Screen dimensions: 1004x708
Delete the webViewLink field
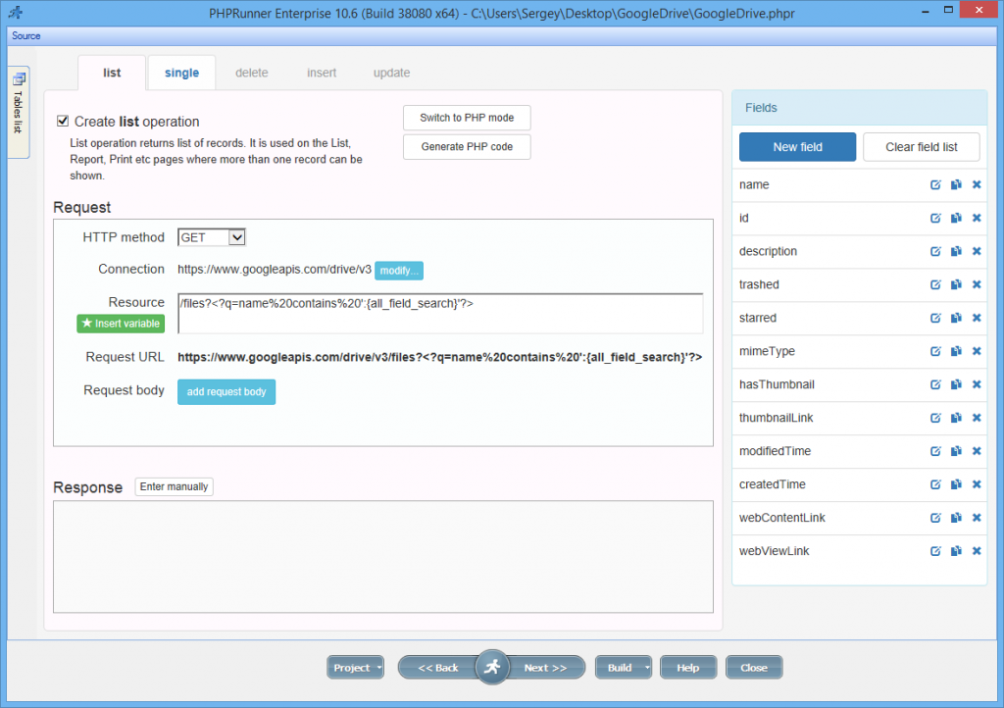pos(976,550)
